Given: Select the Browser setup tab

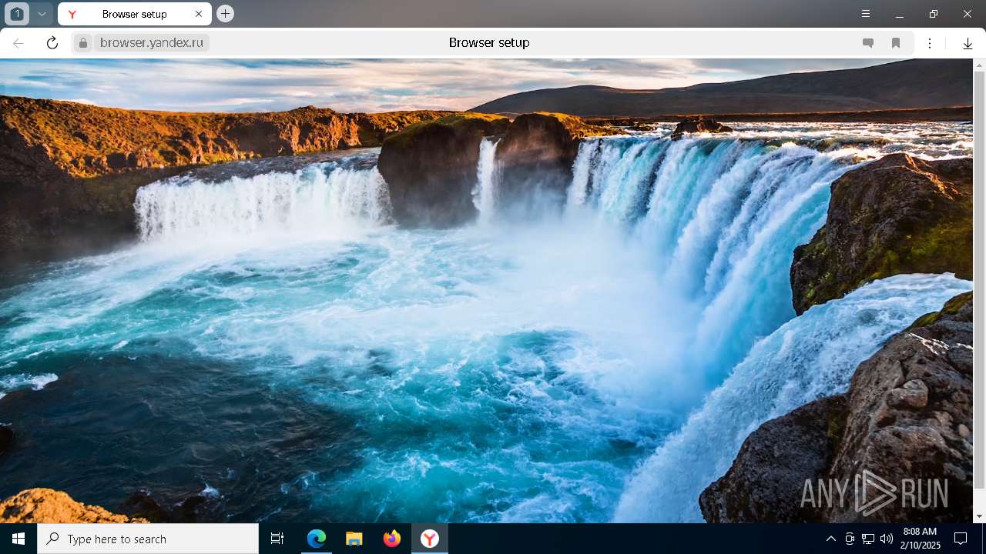Looking at the screenshot, I should tap(135, 14).
